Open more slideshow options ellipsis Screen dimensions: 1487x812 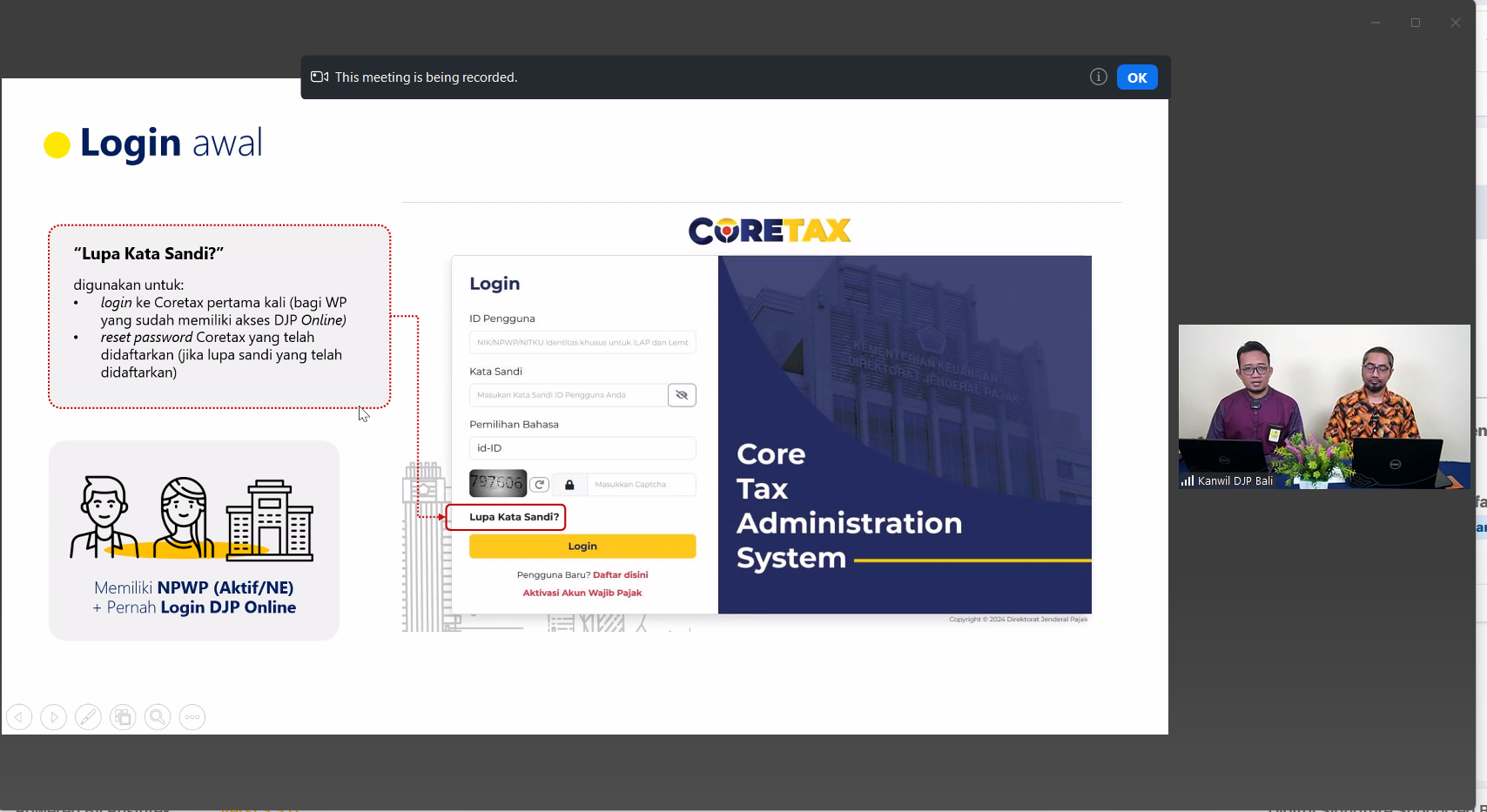click(x=192, y=717)
